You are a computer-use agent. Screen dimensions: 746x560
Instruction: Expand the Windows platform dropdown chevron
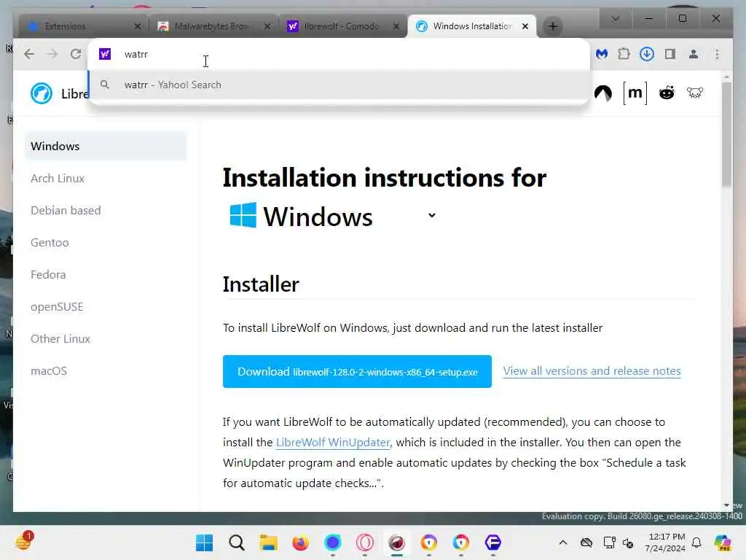[x=431, y=215]
